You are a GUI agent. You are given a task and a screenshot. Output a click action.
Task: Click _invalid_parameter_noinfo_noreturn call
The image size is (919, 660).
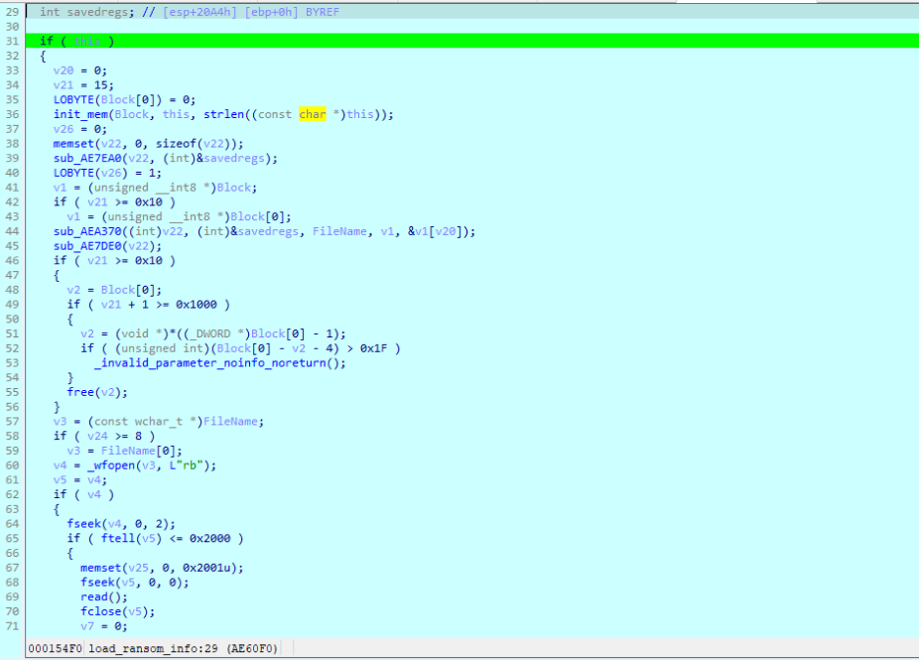219,362
